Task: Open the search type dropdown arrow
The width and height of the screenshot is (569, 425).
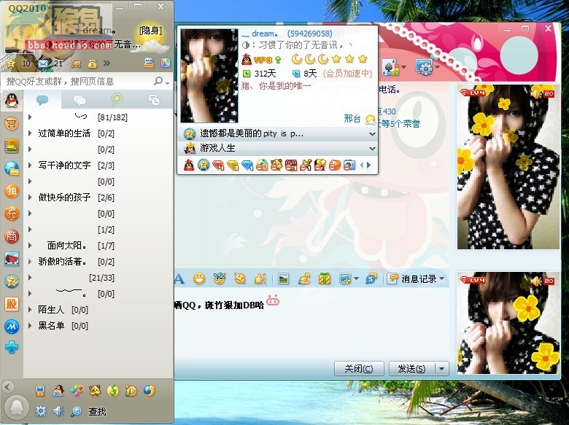Action: [167, 82]
